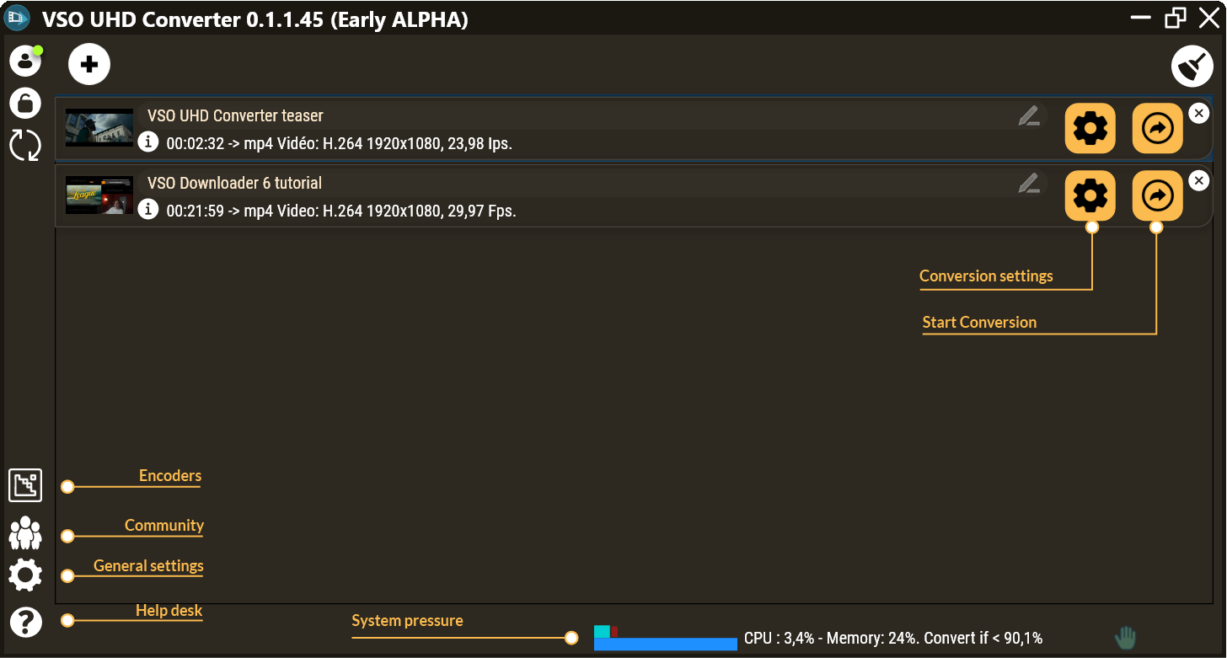Open the user account icon
The image size is (1227, 658).
(x=25, y=61)
